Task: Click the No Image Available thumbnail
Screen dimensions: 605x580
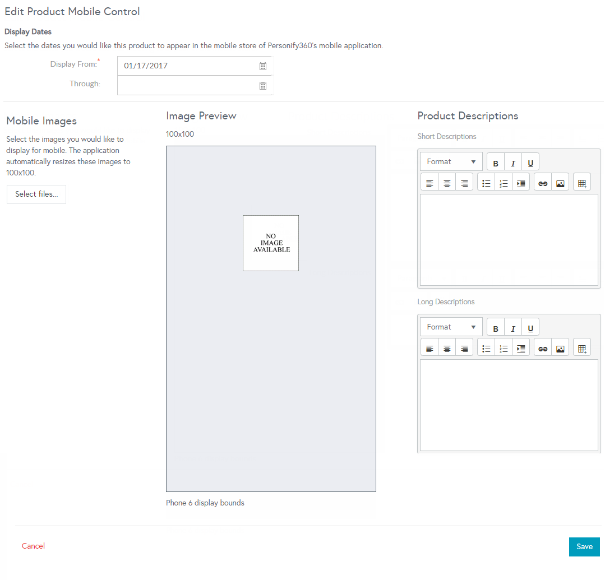Action: click(271, 243)
